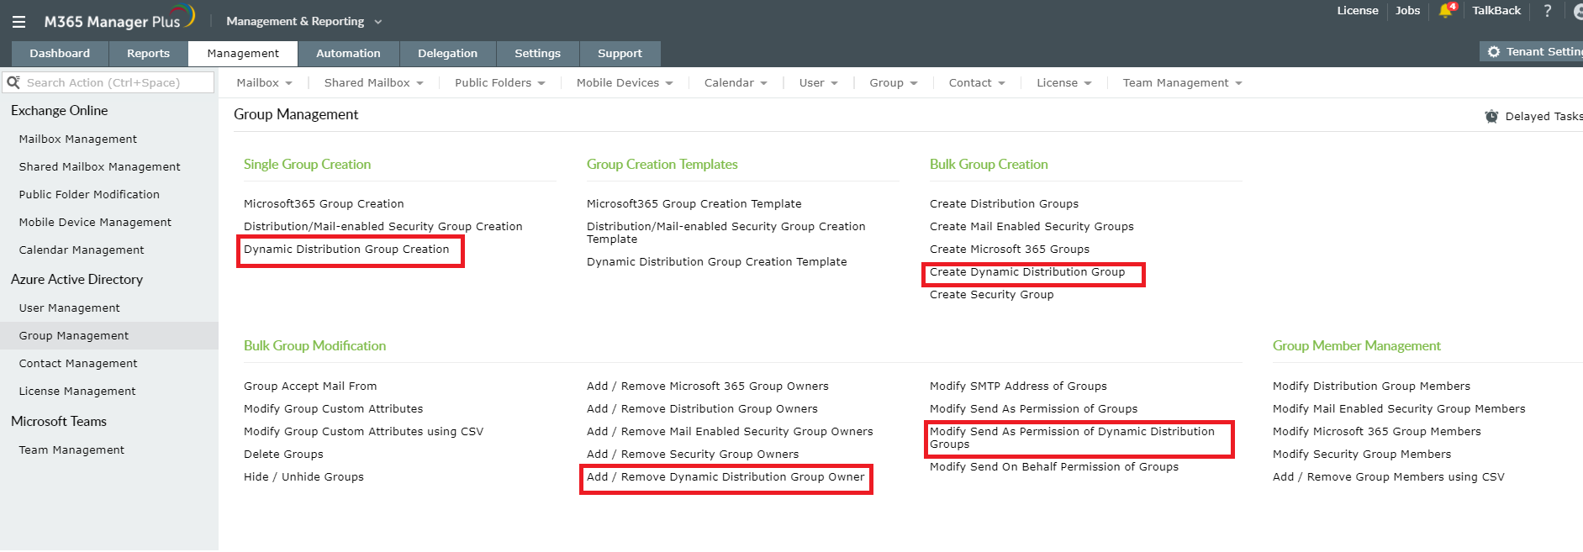Click the user profile avatar icon
The height and width of the screenshot is (552, 1583).
(1578, 12)
